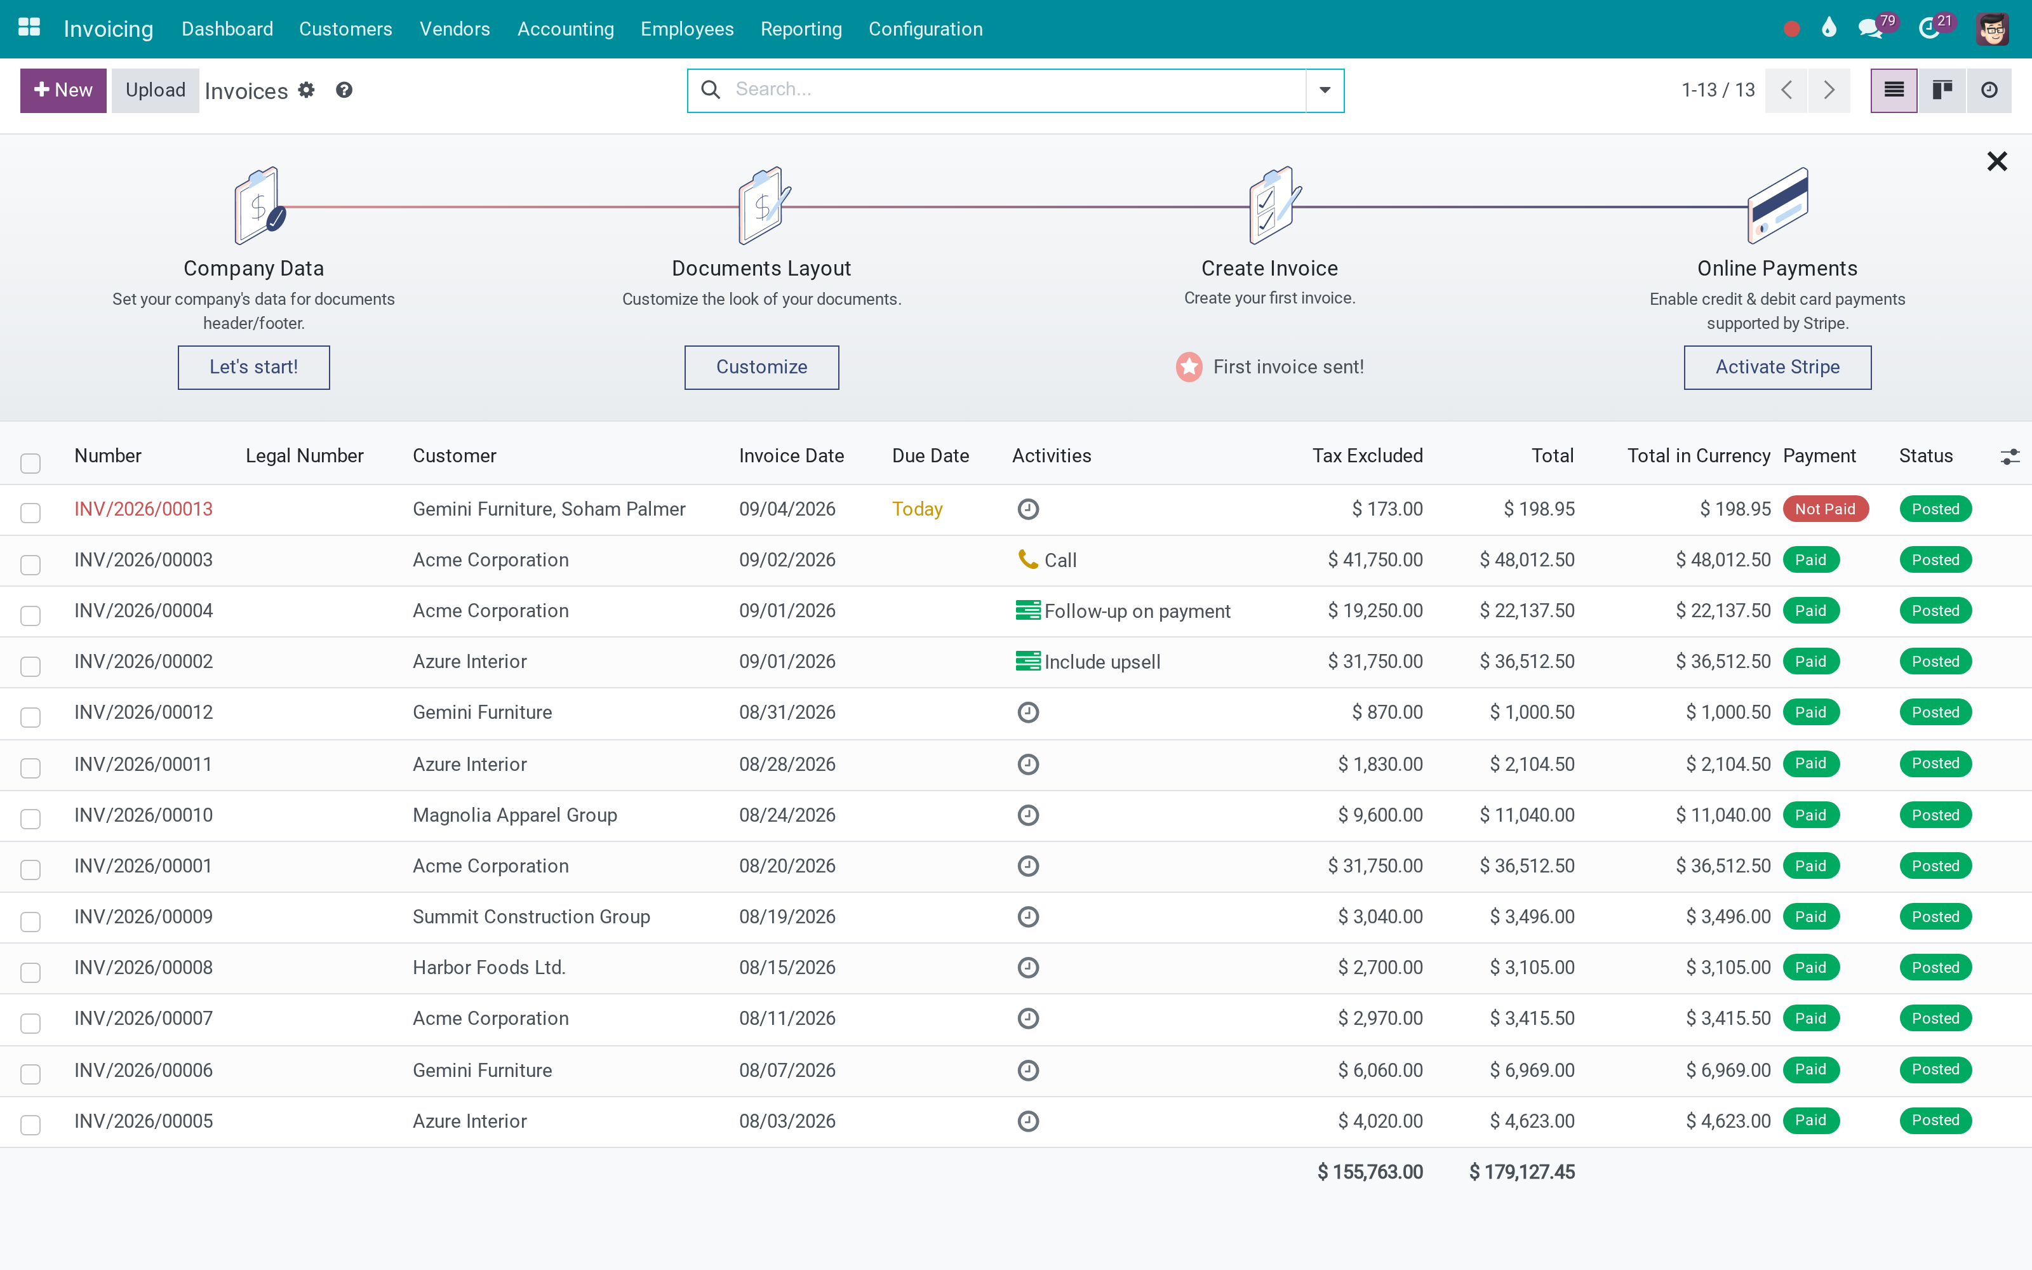The image size is (2032, 1270).
Task: Open the Customers menu
Action: point(345,29)
